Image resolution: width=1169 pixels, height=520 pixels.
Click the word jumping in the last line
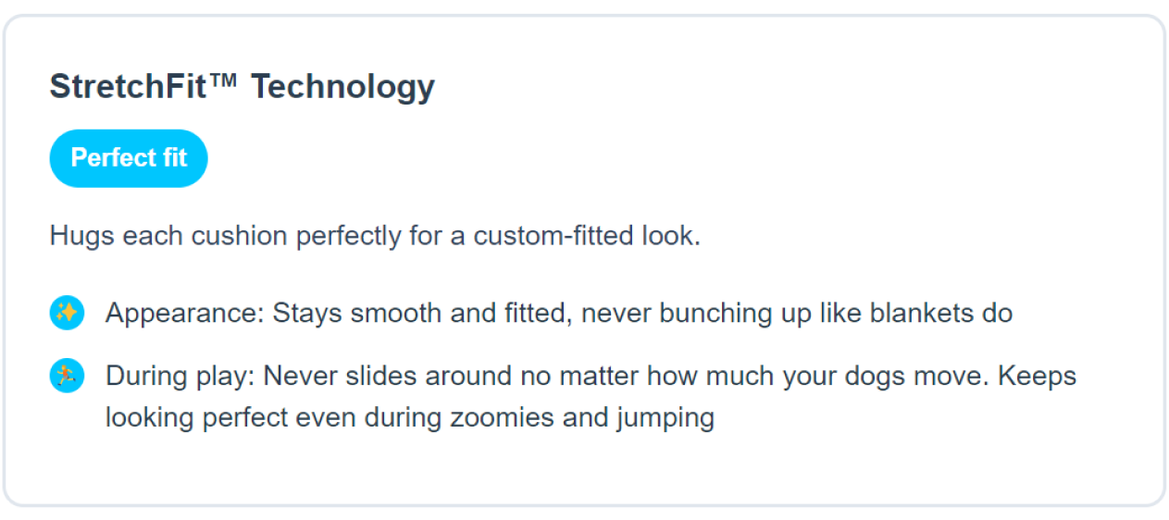tap(665, 418)
